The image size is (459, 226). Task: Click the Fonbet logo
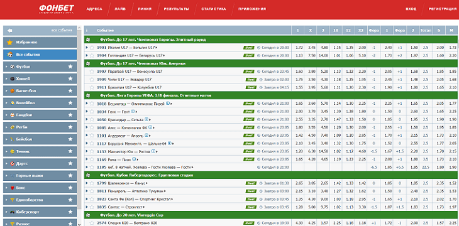pyautogui.click(x=57, y=9)
